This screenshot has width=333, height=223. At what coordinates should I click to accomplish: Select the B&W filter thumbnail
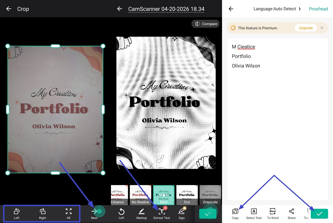[x=164, y=195]
